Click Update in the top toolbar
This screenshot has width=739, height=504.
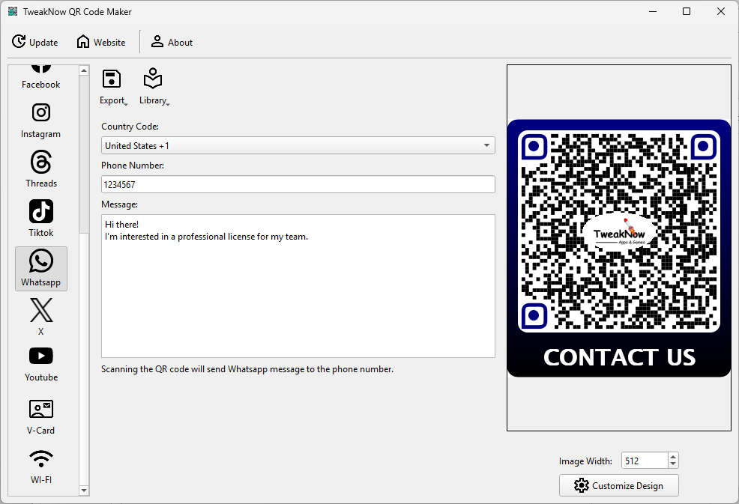tap(35, 42)
